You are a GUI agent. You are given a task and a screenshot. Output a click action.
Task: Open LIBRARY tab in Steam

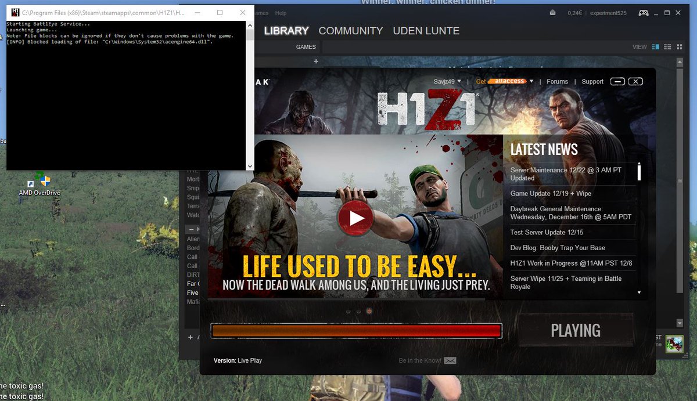[x=286, y=31]
